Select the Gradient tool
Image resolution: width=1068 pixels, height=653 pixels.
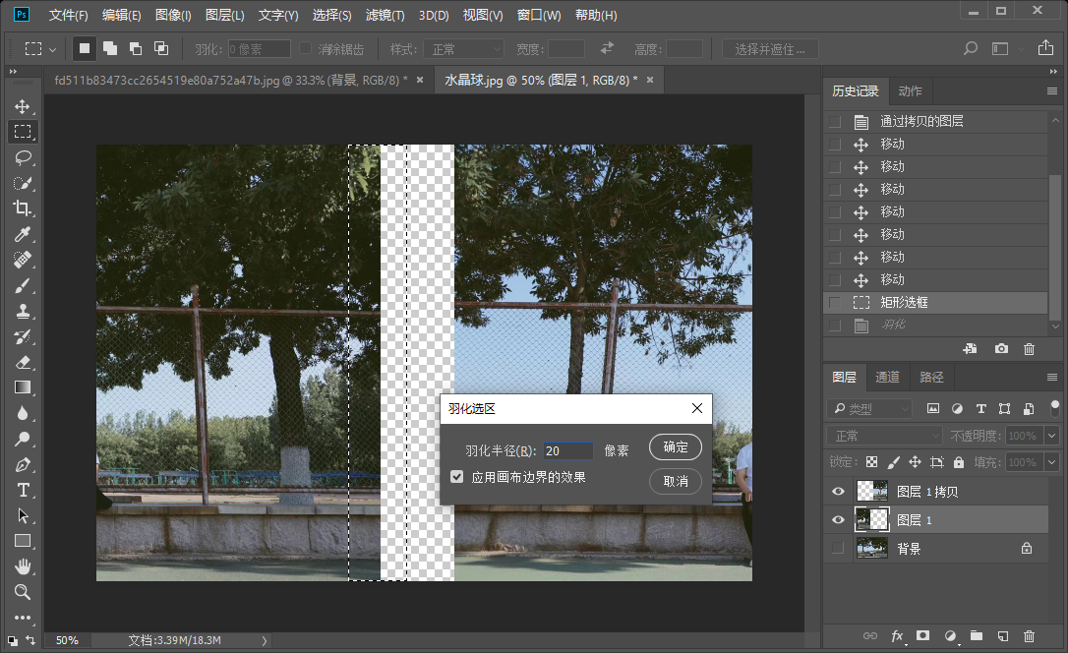[23, 387]
